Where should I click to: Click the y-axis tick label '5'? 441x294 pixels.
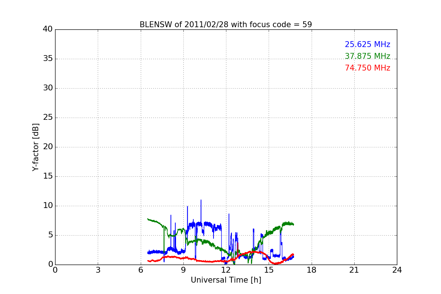(50, 235)
